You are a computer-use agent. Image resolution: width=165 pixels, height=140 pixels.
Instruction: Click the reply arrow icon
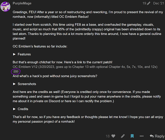[x=152, y=136]
